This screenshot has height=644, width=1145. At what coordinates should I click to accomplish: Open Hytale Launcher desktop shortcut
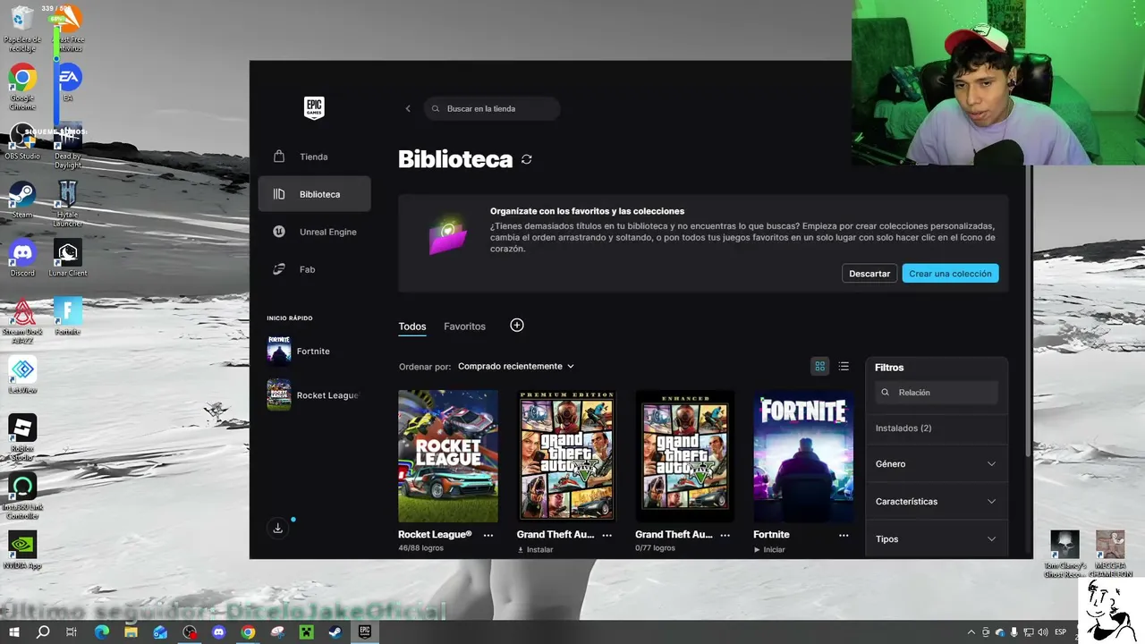coord(68,203)
